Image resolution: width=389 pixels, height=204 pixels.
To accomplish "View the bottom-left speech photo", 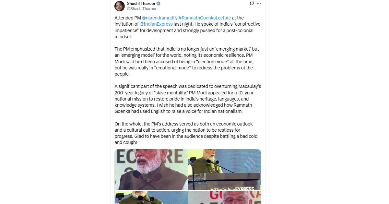I will click(x=151, y=197).
